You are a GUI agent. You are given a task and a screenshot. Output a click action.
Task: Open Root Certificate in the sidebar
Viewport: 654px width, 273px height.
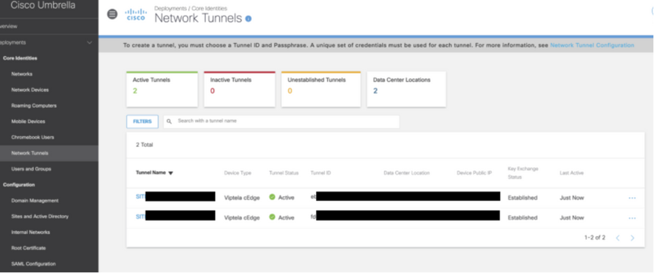(29, 248)
